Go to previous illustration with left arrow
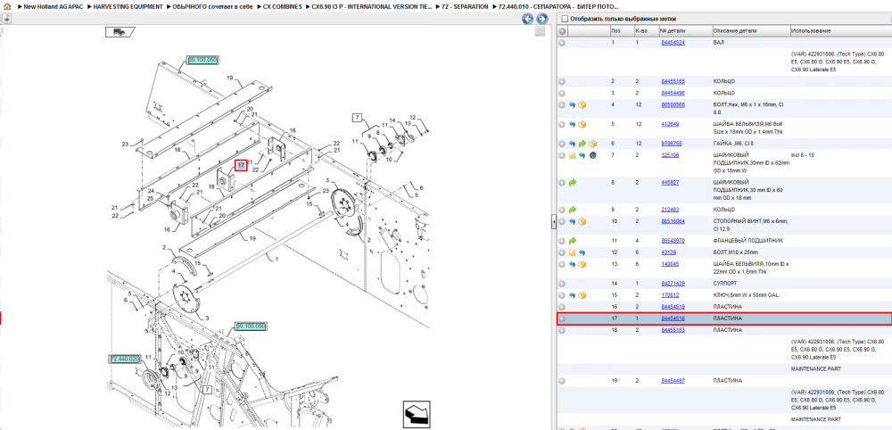 (527, 19)
